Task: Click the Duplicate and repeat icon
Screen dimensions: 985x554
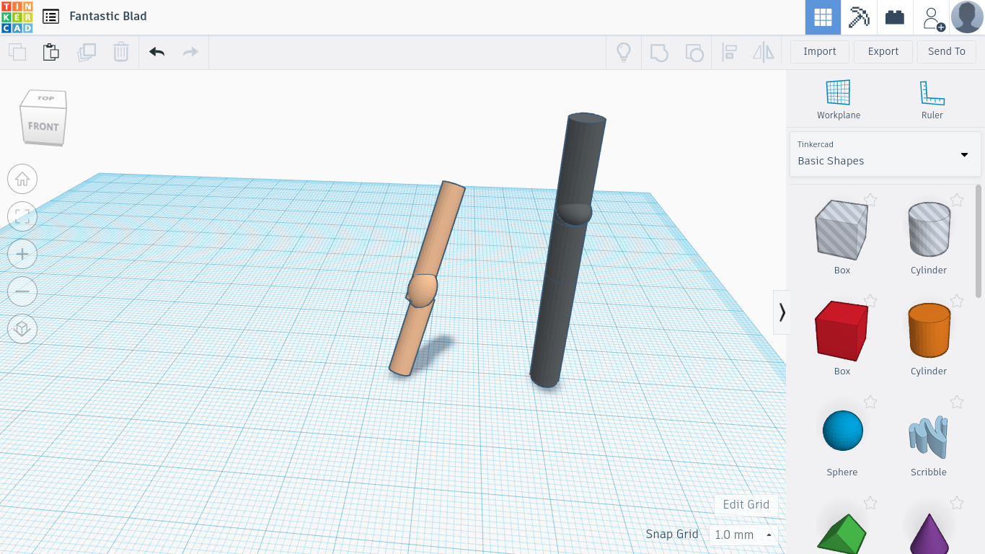Action: click(87, 52)
